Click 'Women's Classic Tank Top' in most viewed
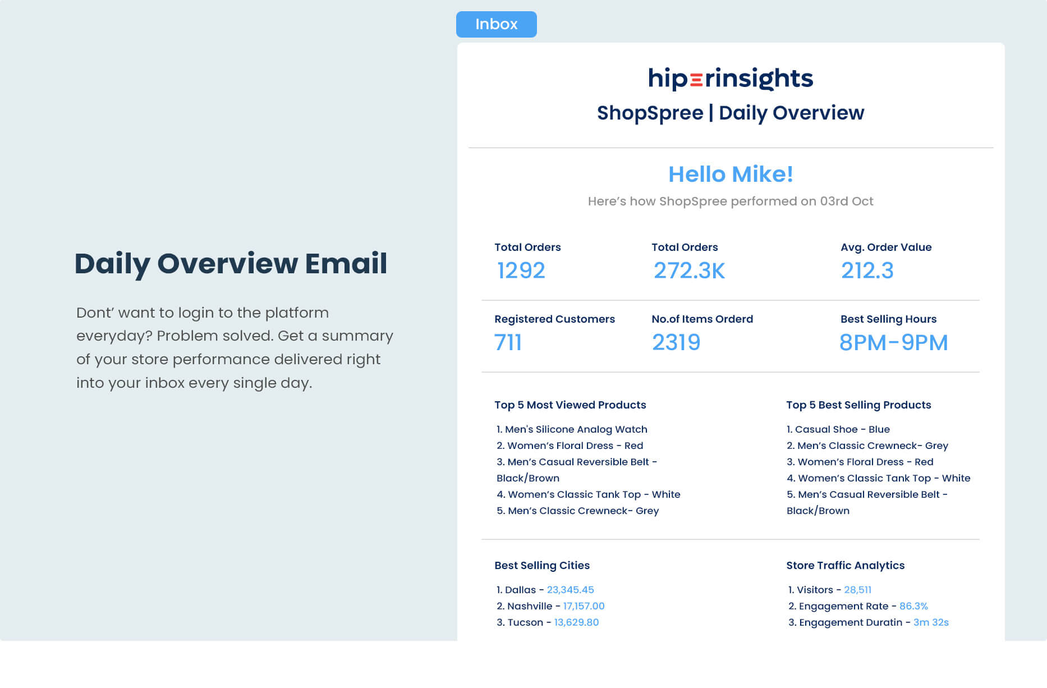1047x688 pixels. [x=588, y=494]
